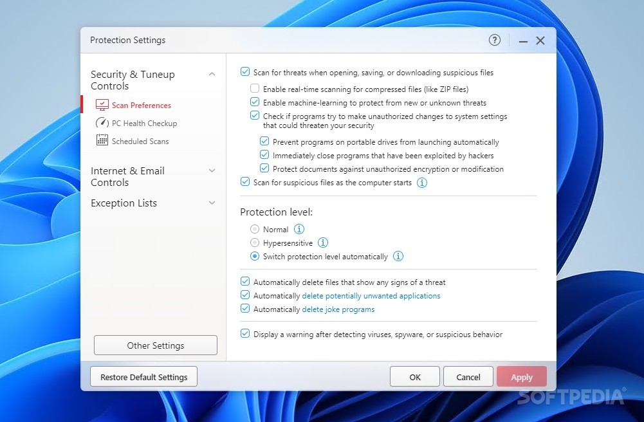Image resolution: width=644 pixels, height=422 pixels.
Task: Enable real-time scanning for compressed files
Action: [x=255, y=88]
